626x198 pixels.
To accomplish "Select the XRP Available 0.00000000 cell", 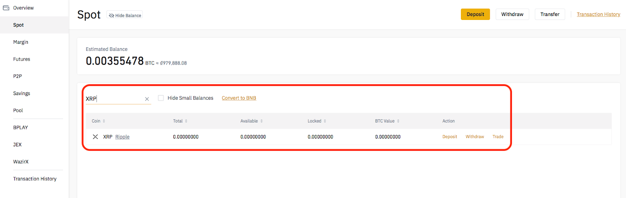I will pos(253,137).
